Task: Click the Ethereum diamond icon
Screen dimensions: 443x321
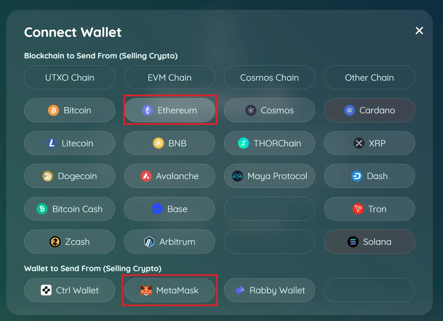Action: [x=148, y=110]
